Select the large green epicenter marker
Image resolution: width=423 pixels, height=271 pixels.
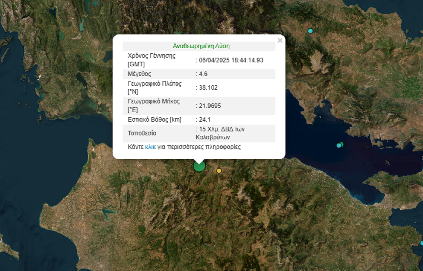pyautogui.click(x=199, y=166)
